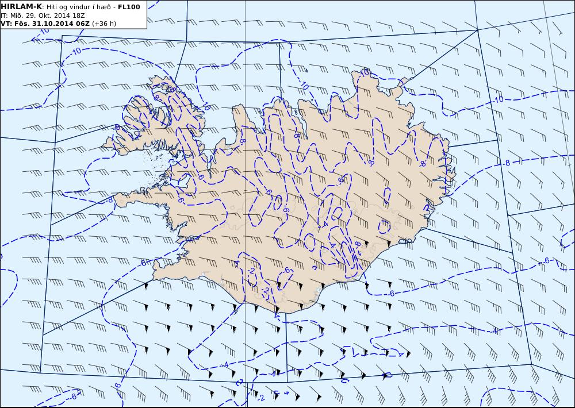Select the IT: Mið. 29. Okt. 2014 18Z line
Image resolution: width=575 pixels, height=408 pixels.
pos(43,16)
